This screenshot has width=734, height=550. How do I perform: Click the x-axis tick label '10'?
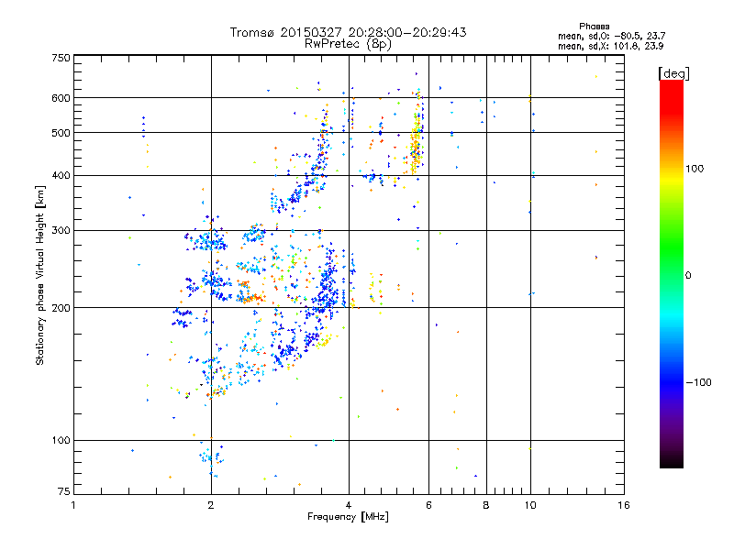(530, 505)
